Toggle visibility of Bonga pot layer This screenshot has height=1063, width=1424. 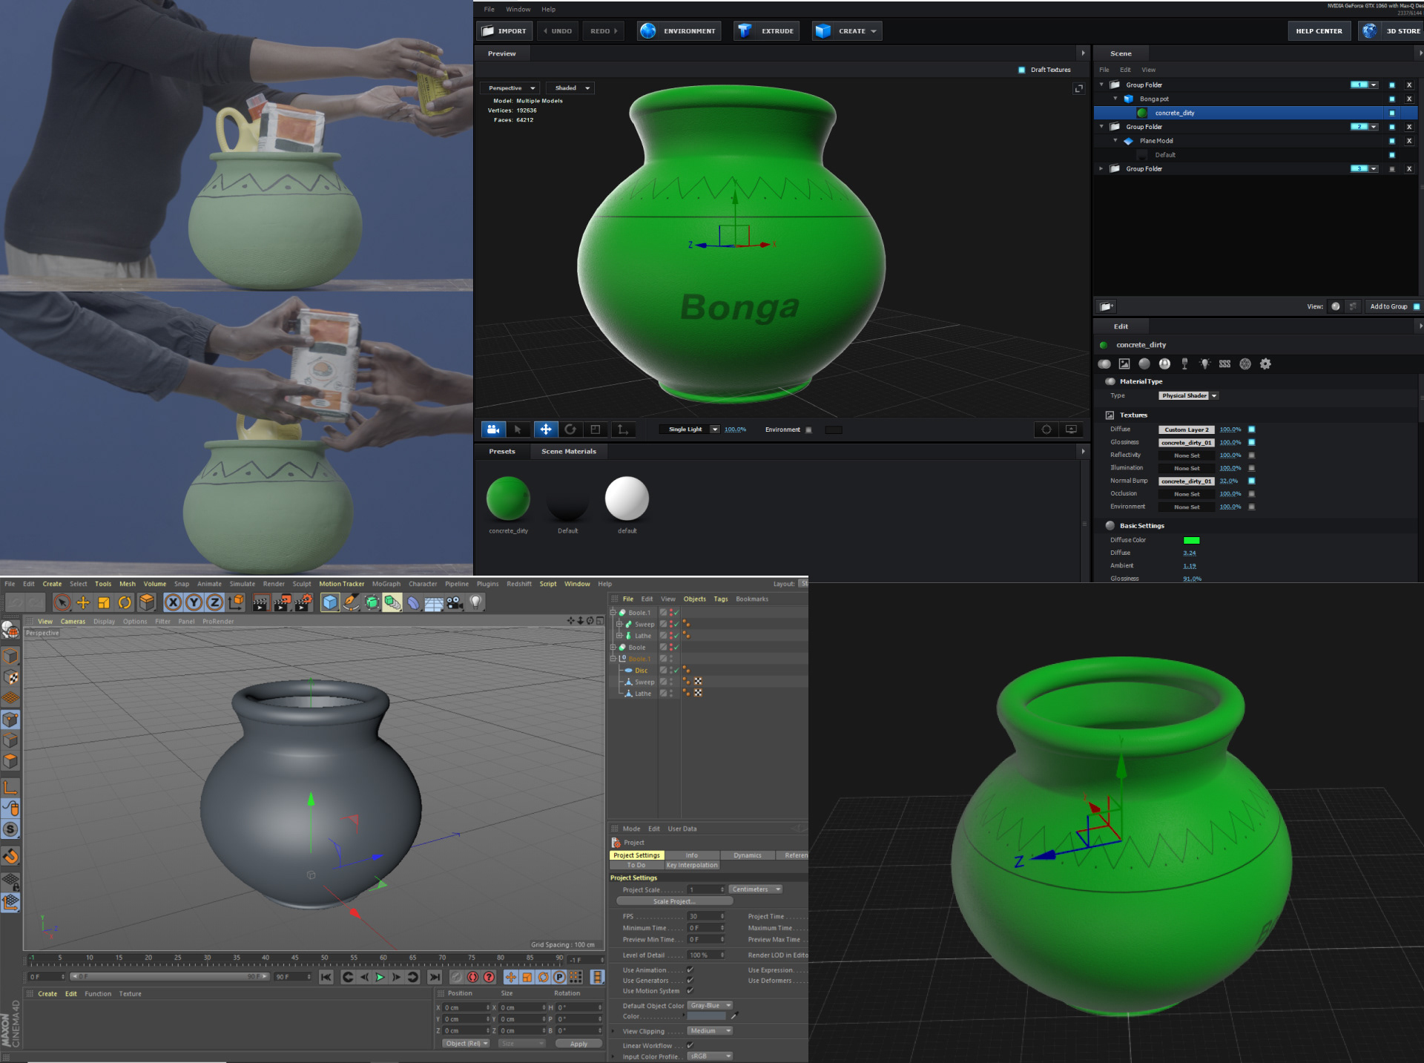click(1391, 99)
